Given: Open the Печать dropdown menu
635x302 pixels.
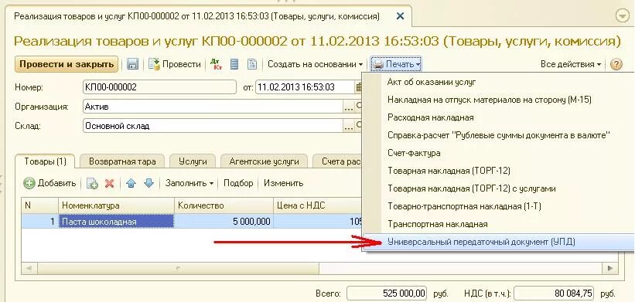Looking at the screenshot, I should point(397,64).
